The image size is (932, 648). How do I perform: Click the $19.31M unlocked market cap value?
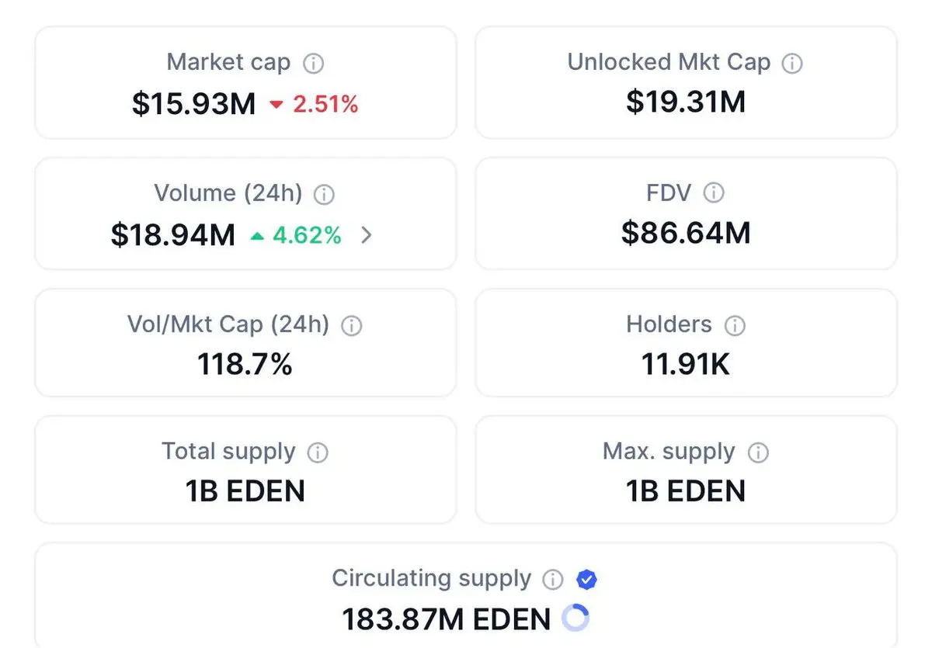[x=686, y=102]
